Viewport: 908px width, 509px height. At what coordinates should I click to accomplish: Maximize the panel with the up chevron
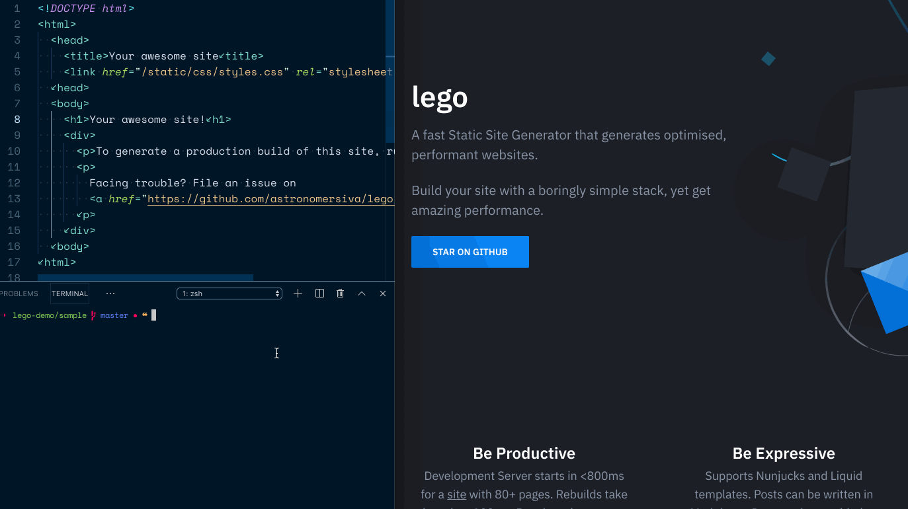point(362,294)
